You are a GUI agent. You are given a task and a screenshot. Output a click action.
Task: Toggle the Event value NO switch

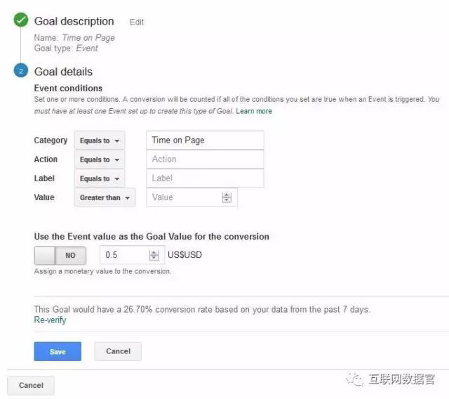(60, 255)
